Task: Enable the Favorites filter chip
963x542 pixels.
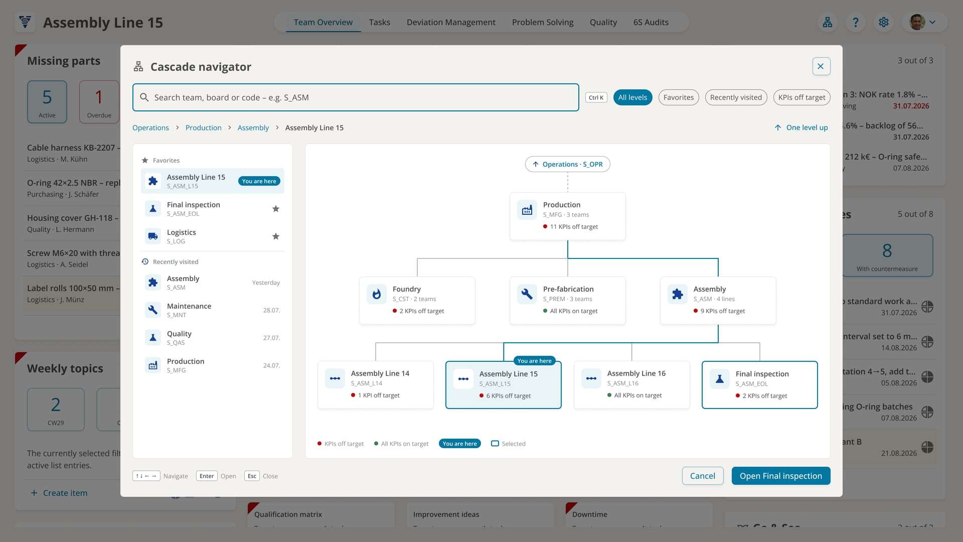Action: pos(679,97)
